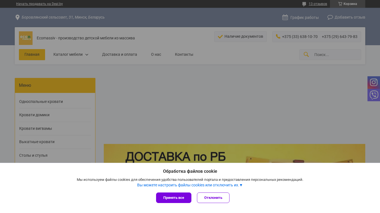Click the График работы link

[305, 17]
